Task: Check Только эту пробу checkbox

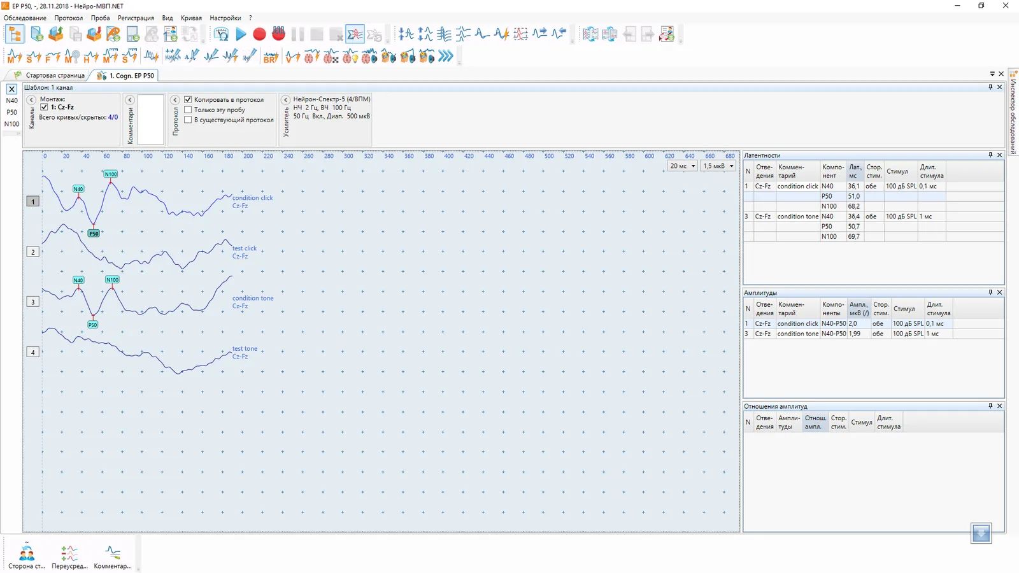Action: click(x=188, y=110)
